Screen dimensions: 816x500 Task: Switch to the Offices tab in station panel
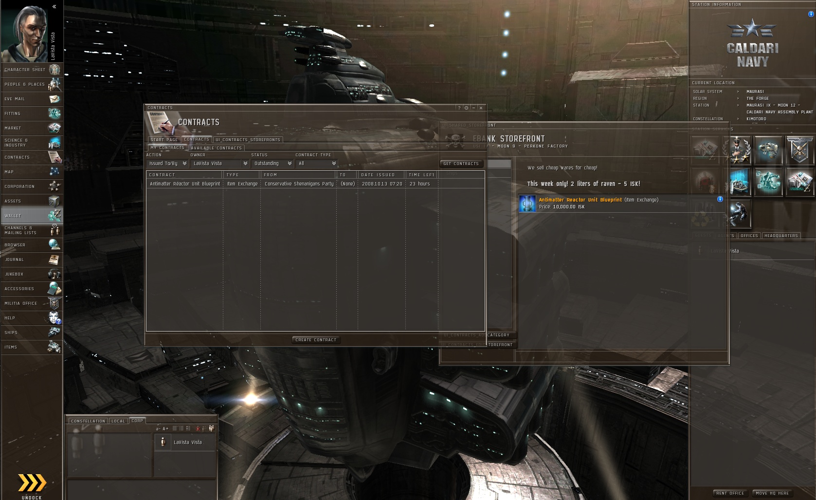(x=749, y=236)
